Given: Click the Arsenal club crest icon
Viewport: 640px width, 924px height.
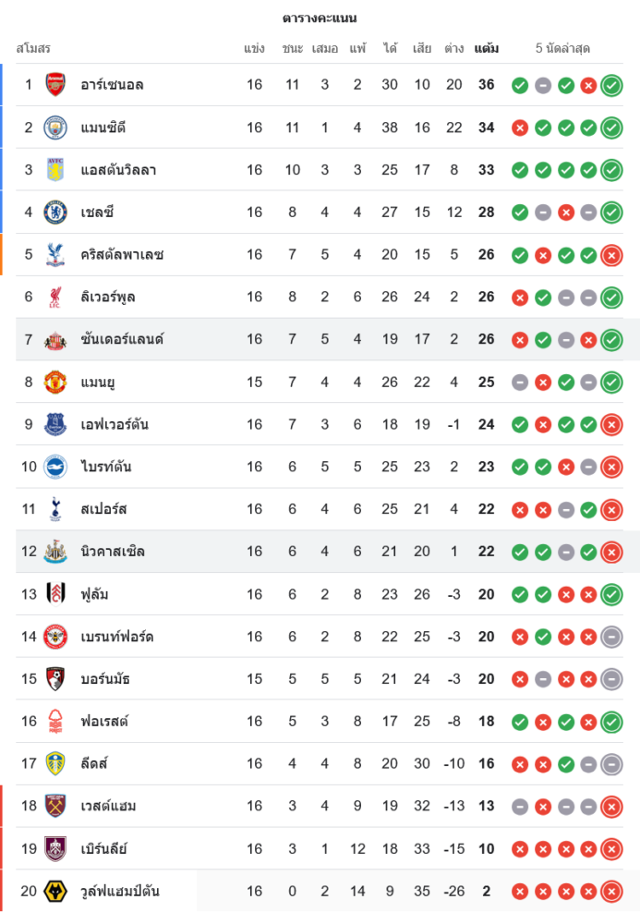Looking at the screenshot, I should click(x=55, y=85).
